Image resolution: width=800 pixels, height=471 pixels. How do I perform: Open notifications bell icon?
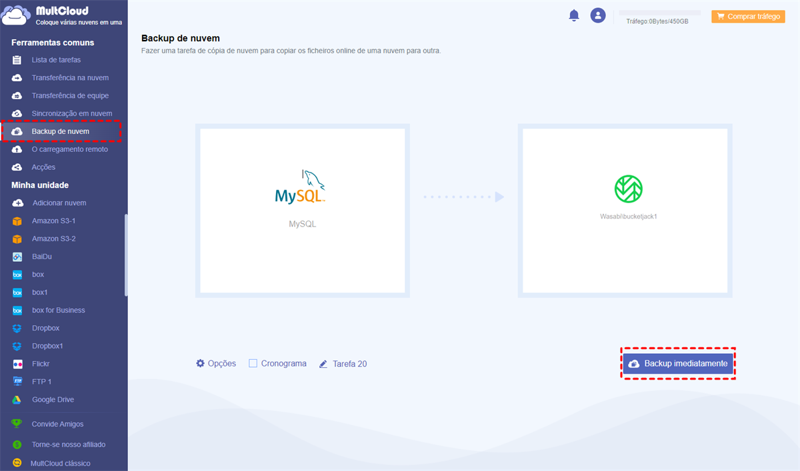574,15
